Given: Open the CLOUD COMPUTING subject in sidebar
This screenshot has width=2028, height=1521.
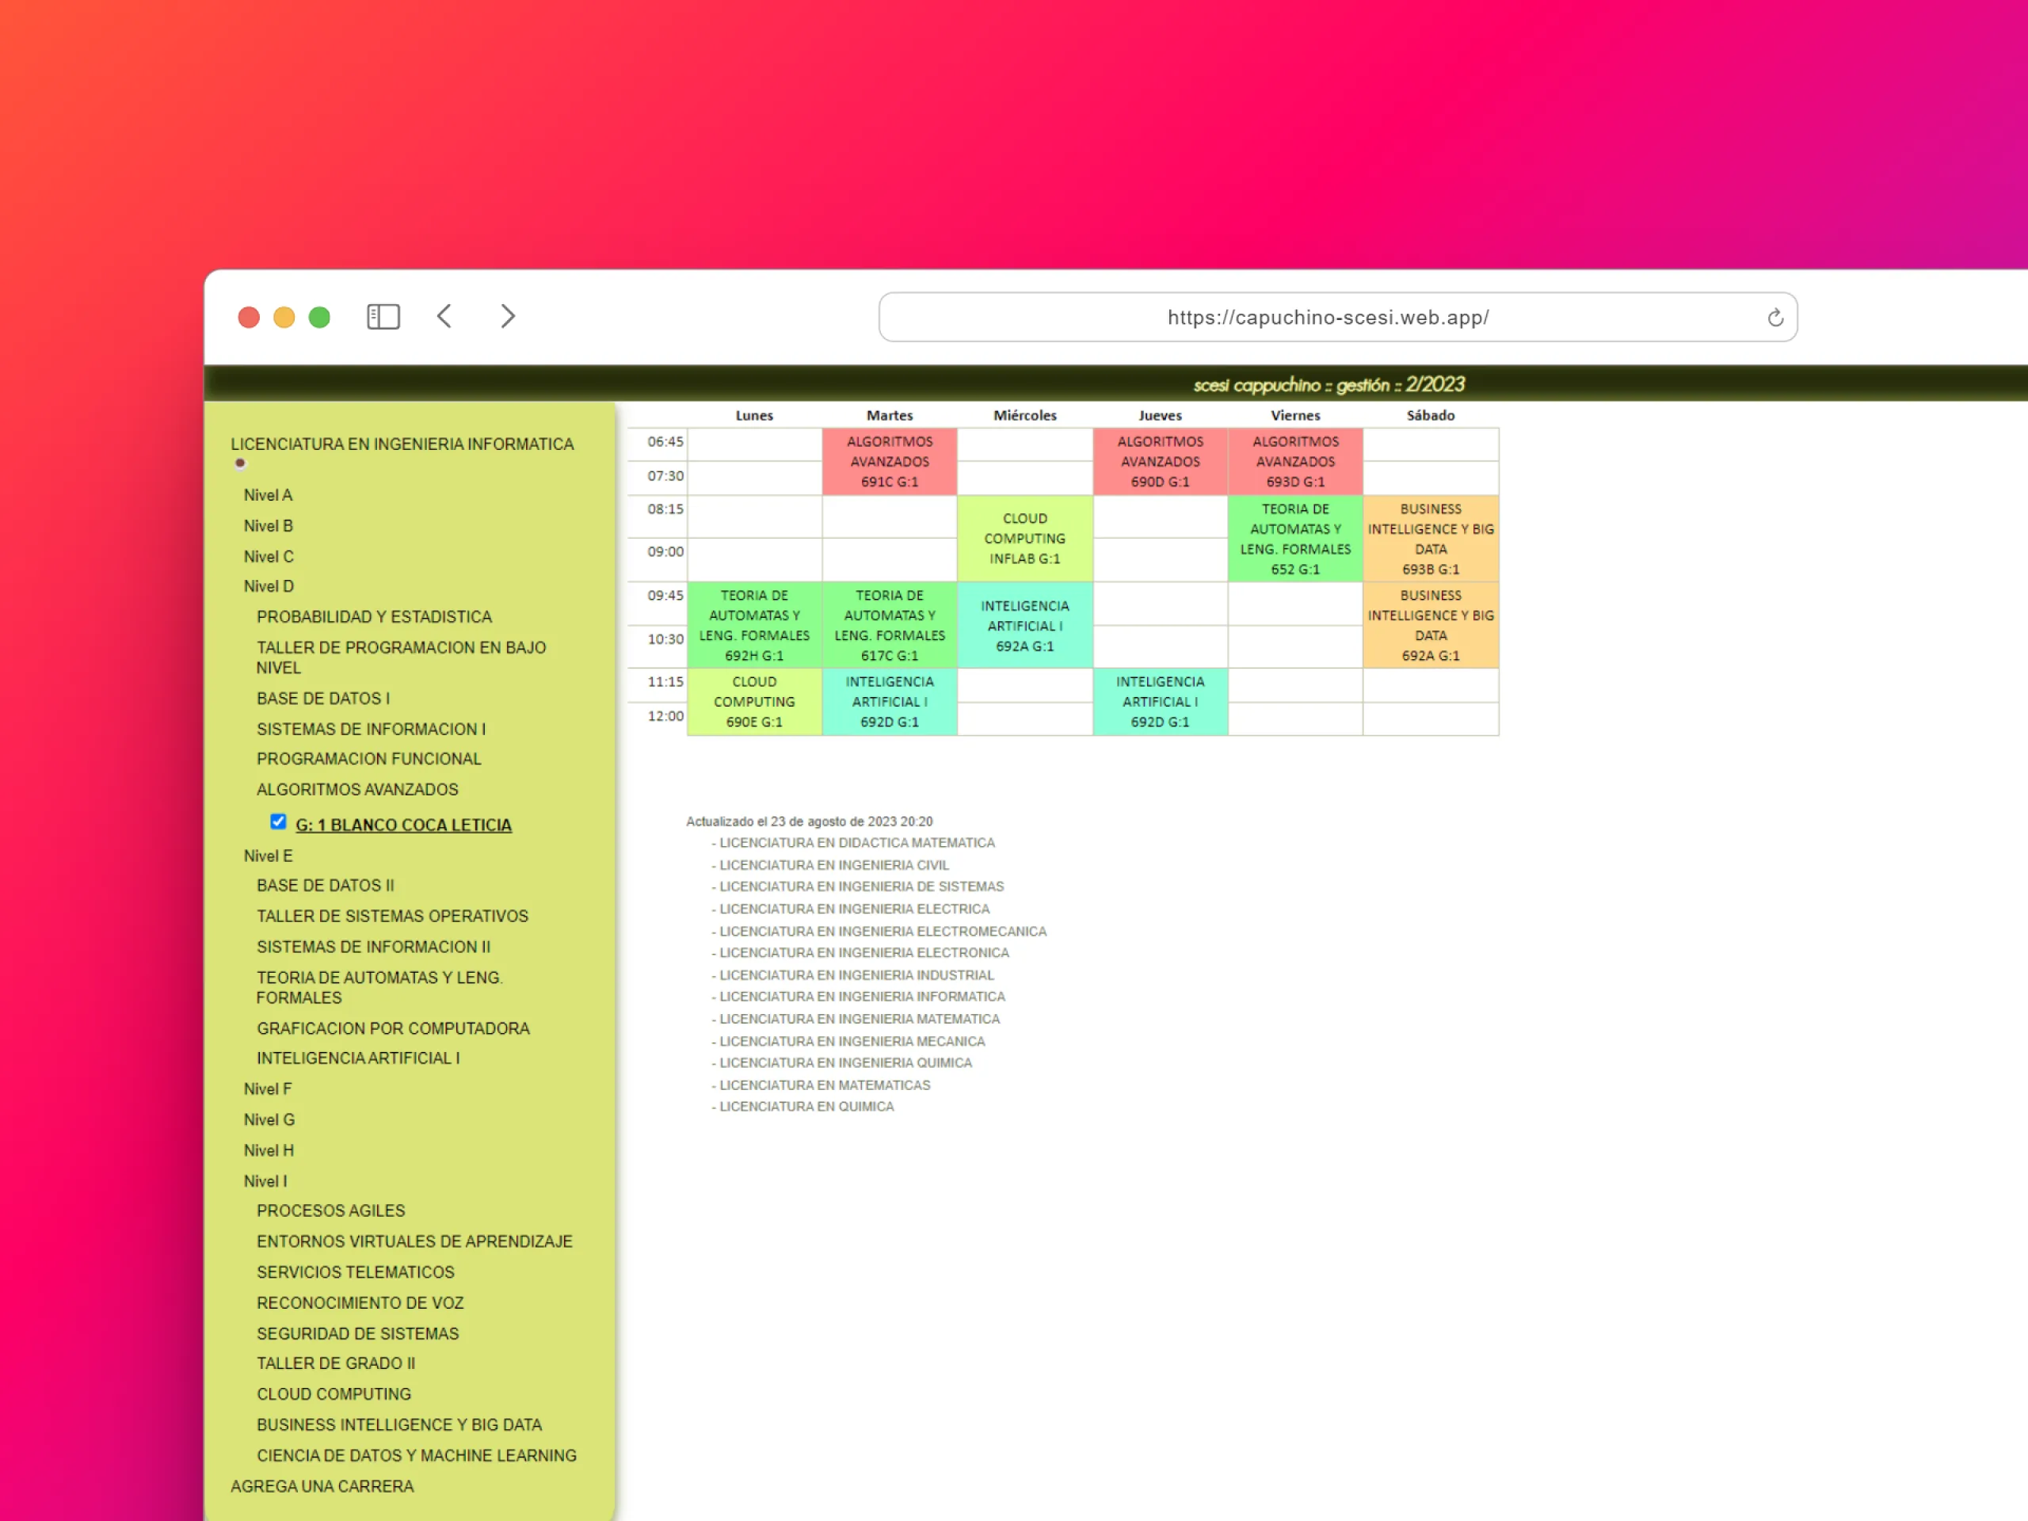Looking at the screenshot, I should 334,1393.
